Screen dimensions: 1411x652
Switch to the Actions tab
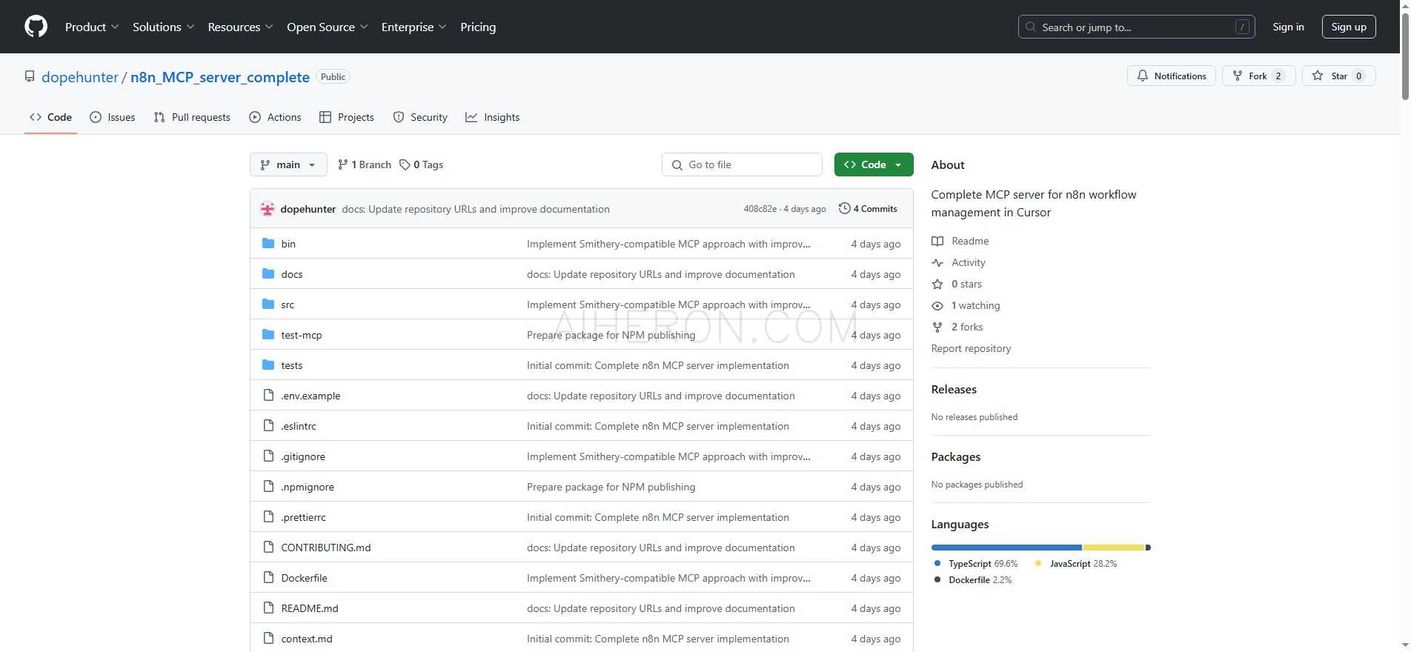tap(275, 117)
